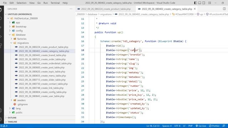
Task: Toggle the Secondary Side Bar visibility
Action: click(x=204, y=3)
